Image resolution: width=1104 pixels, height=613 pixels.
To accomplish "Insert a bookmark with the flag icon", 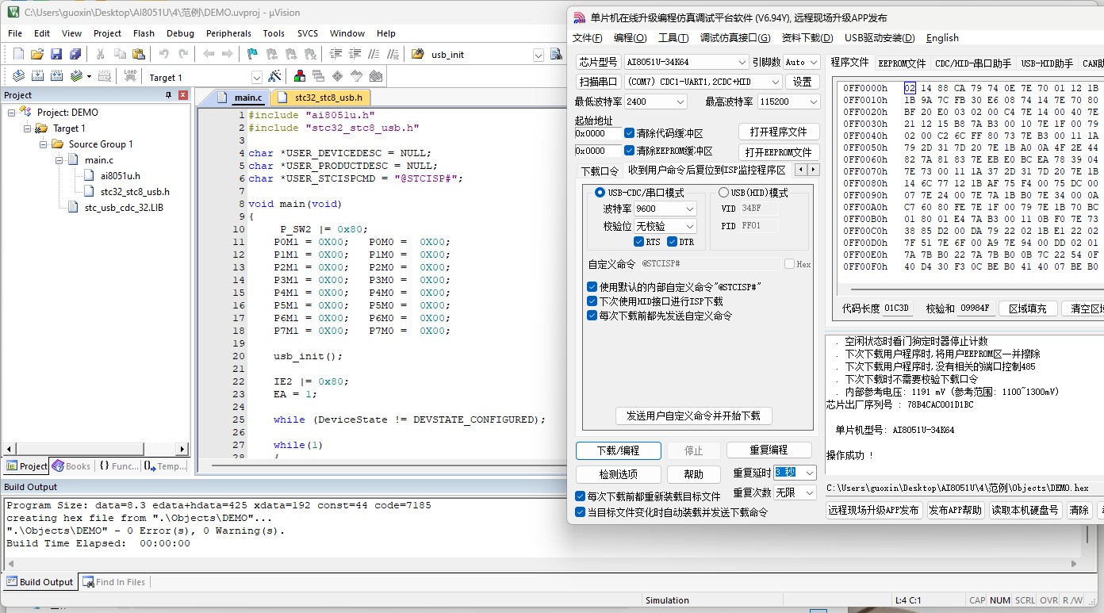I will pos(252,54).
